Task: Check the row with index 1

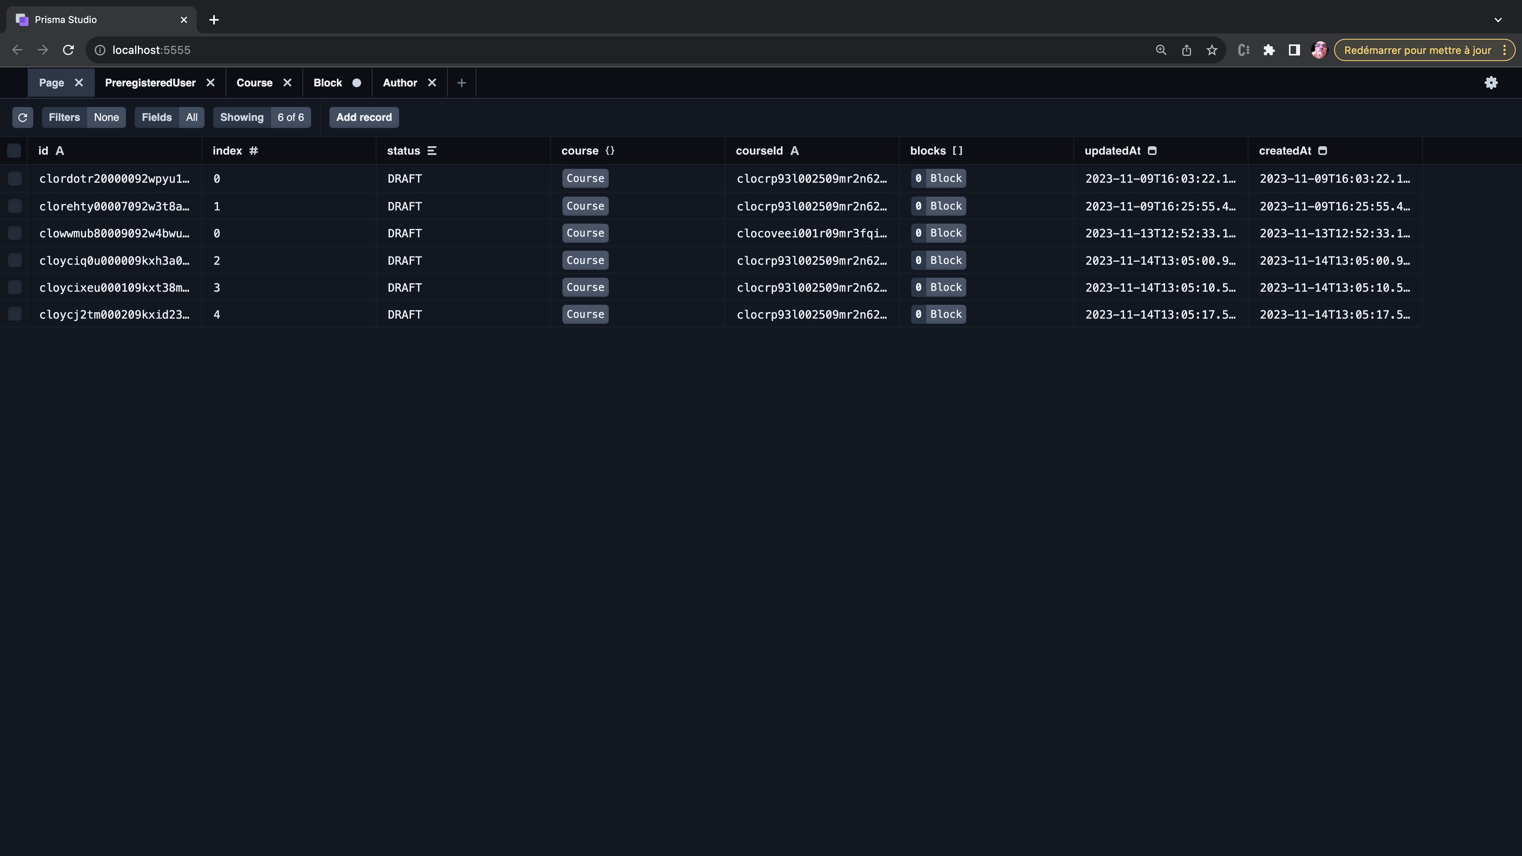Action: [15, 206]
